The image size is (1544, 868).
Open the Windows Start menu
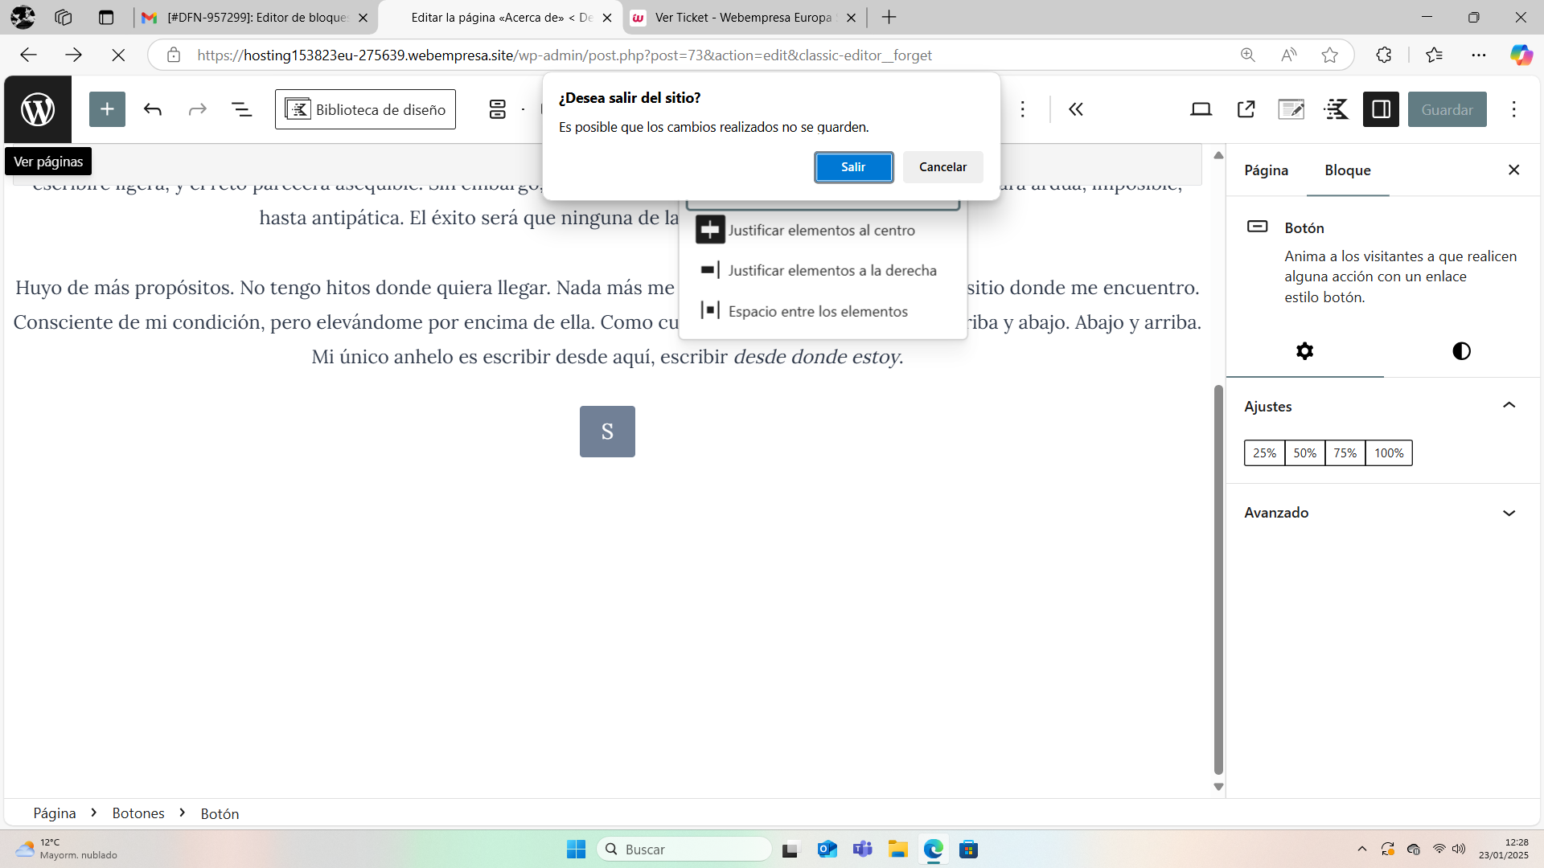pos(576,850)
